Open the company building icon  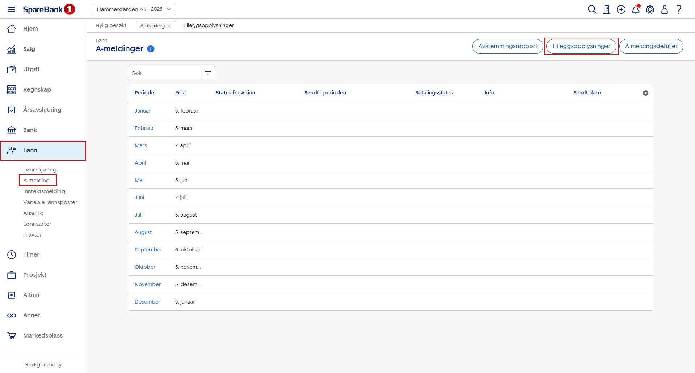point(607,9)
